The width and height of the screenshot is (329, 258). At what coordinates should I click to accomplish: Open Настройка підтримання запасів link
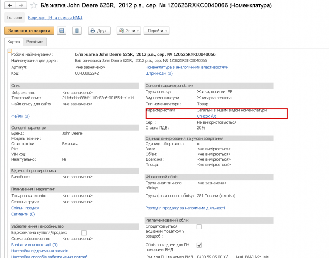click(x=40, y=251)
